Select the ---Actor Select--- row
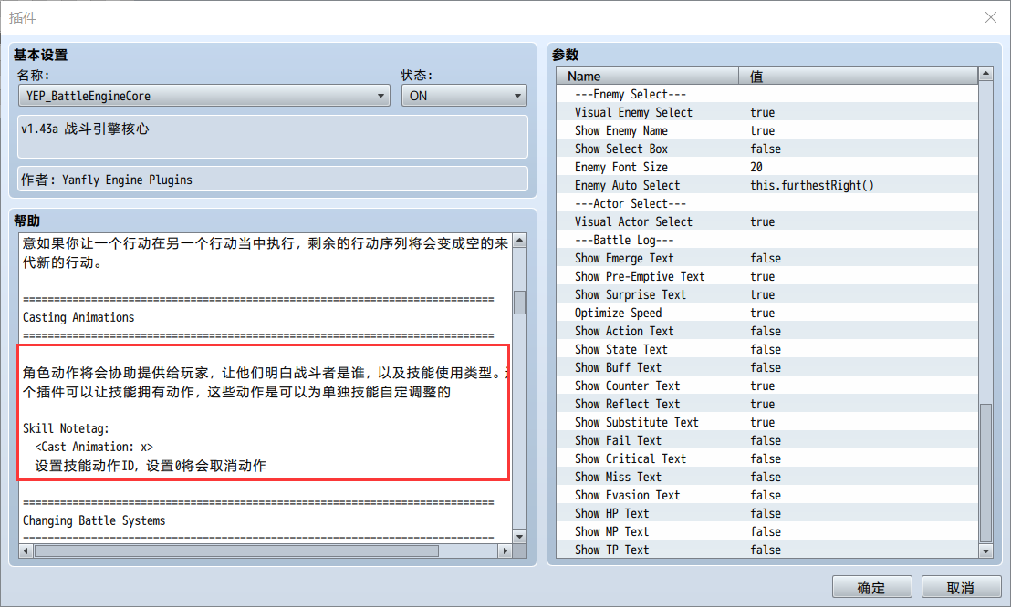 [x=767, y=203]
